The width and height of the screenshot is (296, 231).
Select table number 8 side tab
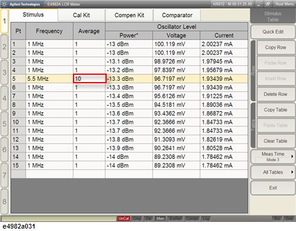(4, 201)
